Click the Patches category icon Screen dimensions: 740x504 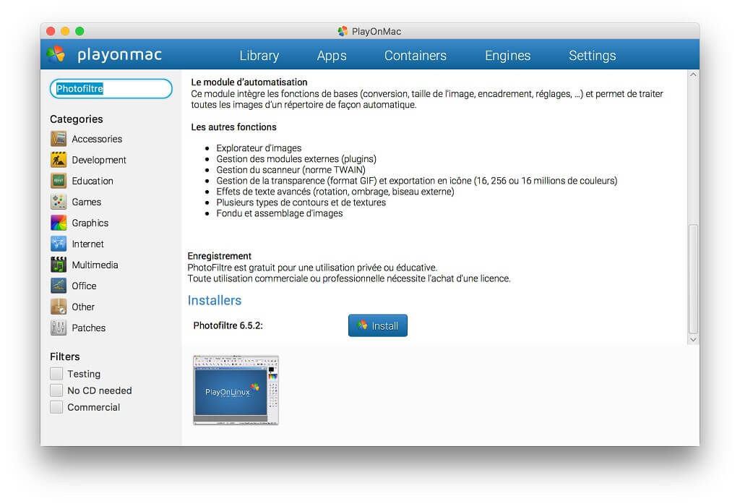(x=59, y=328)
